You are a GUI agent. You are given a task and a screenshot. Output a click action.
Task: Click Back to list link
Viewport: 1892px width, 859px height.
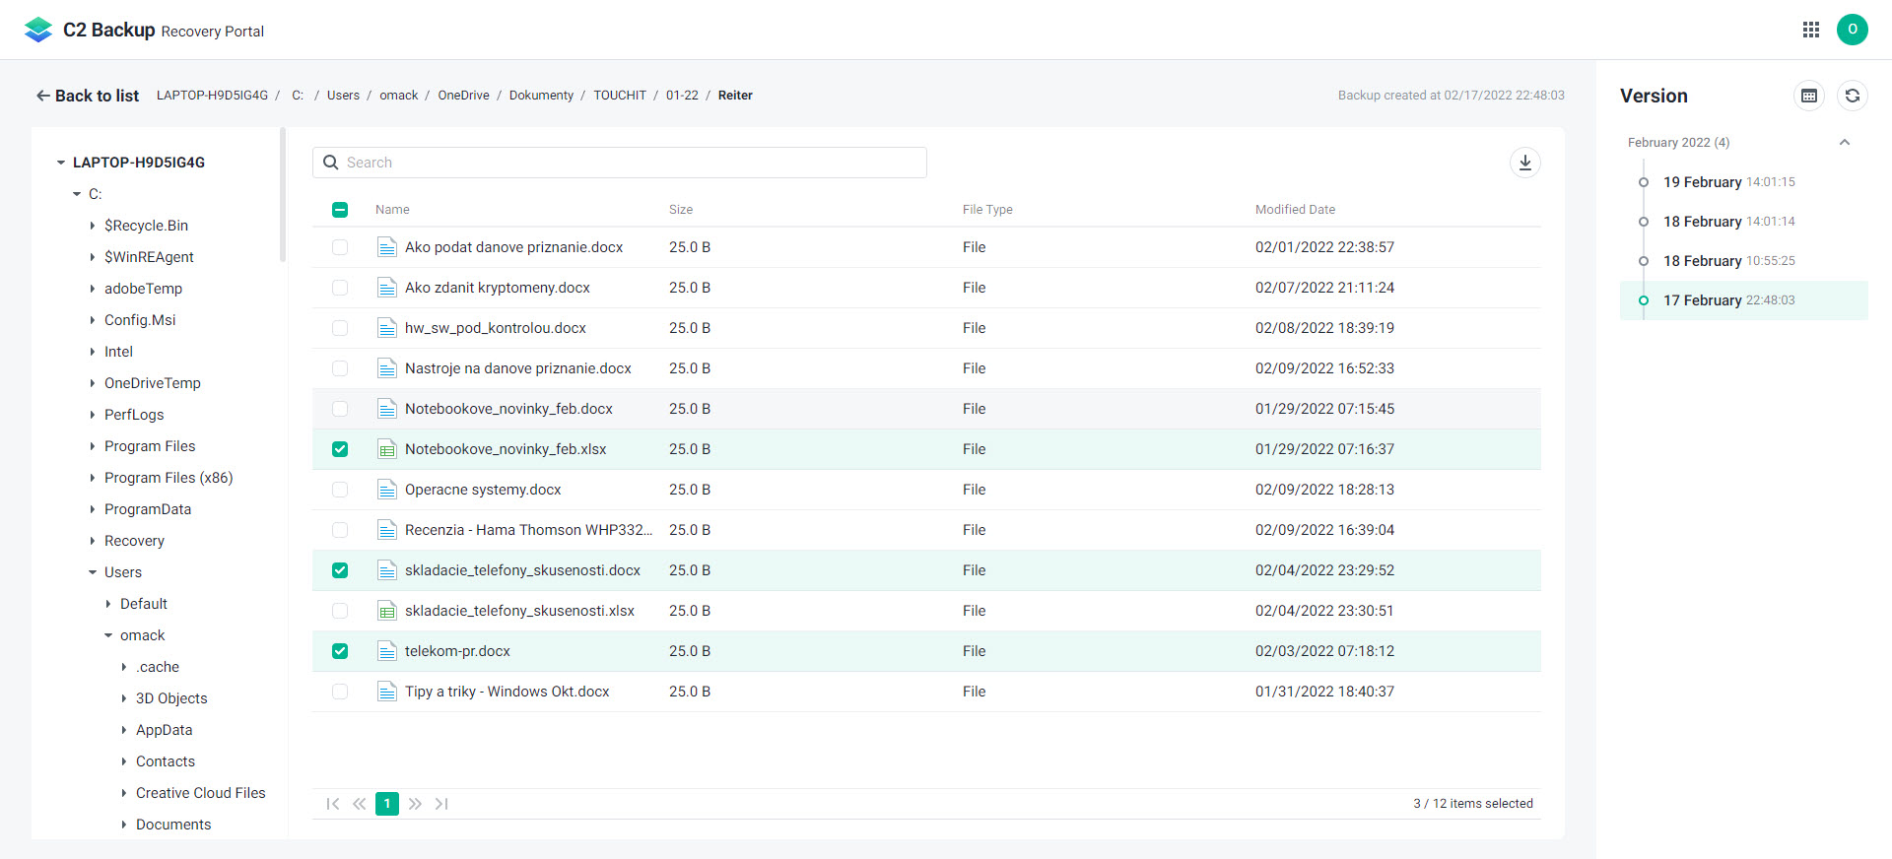[x=88, y=96]
